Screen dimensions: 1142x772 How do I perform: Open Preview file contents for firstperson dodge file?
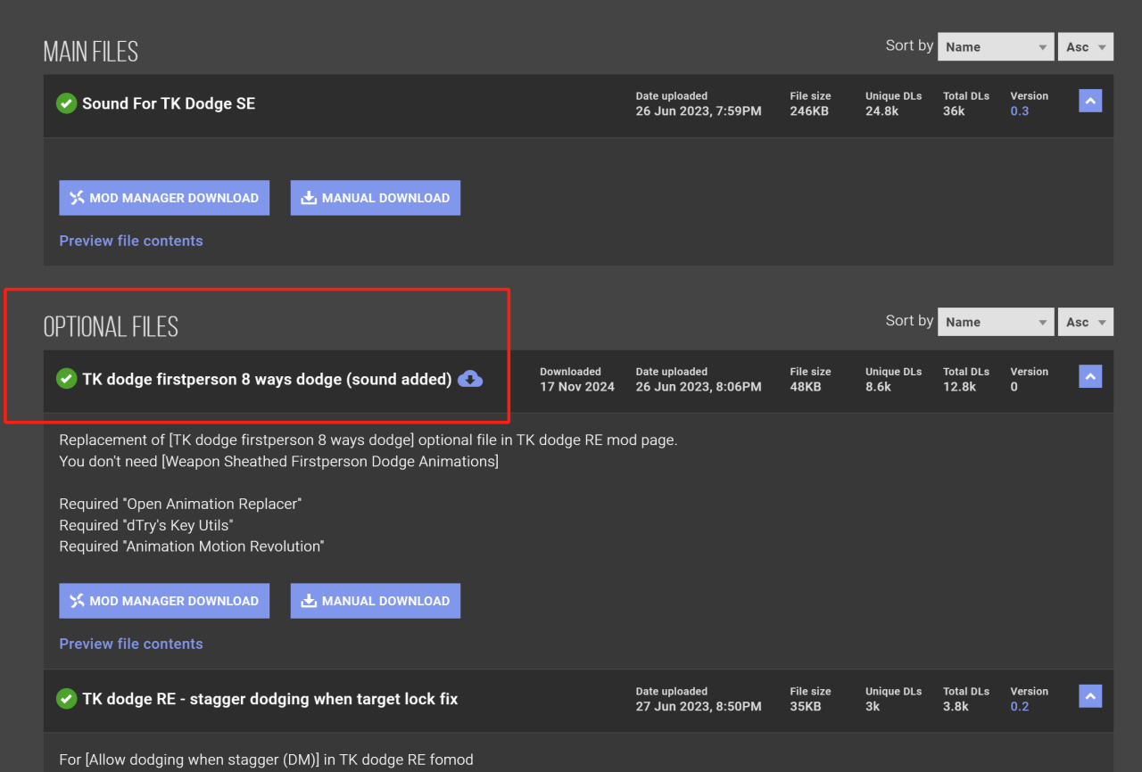pyautogui.click(x=131, y=644)
